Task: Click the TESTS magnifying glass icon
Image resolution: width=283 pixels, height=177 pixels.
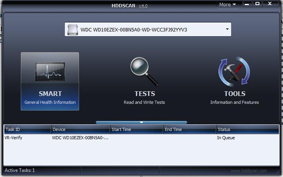Action: pos(144,72)
